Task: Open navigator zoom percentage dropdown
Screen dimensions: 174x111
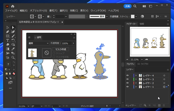Action: coord(142,59)
